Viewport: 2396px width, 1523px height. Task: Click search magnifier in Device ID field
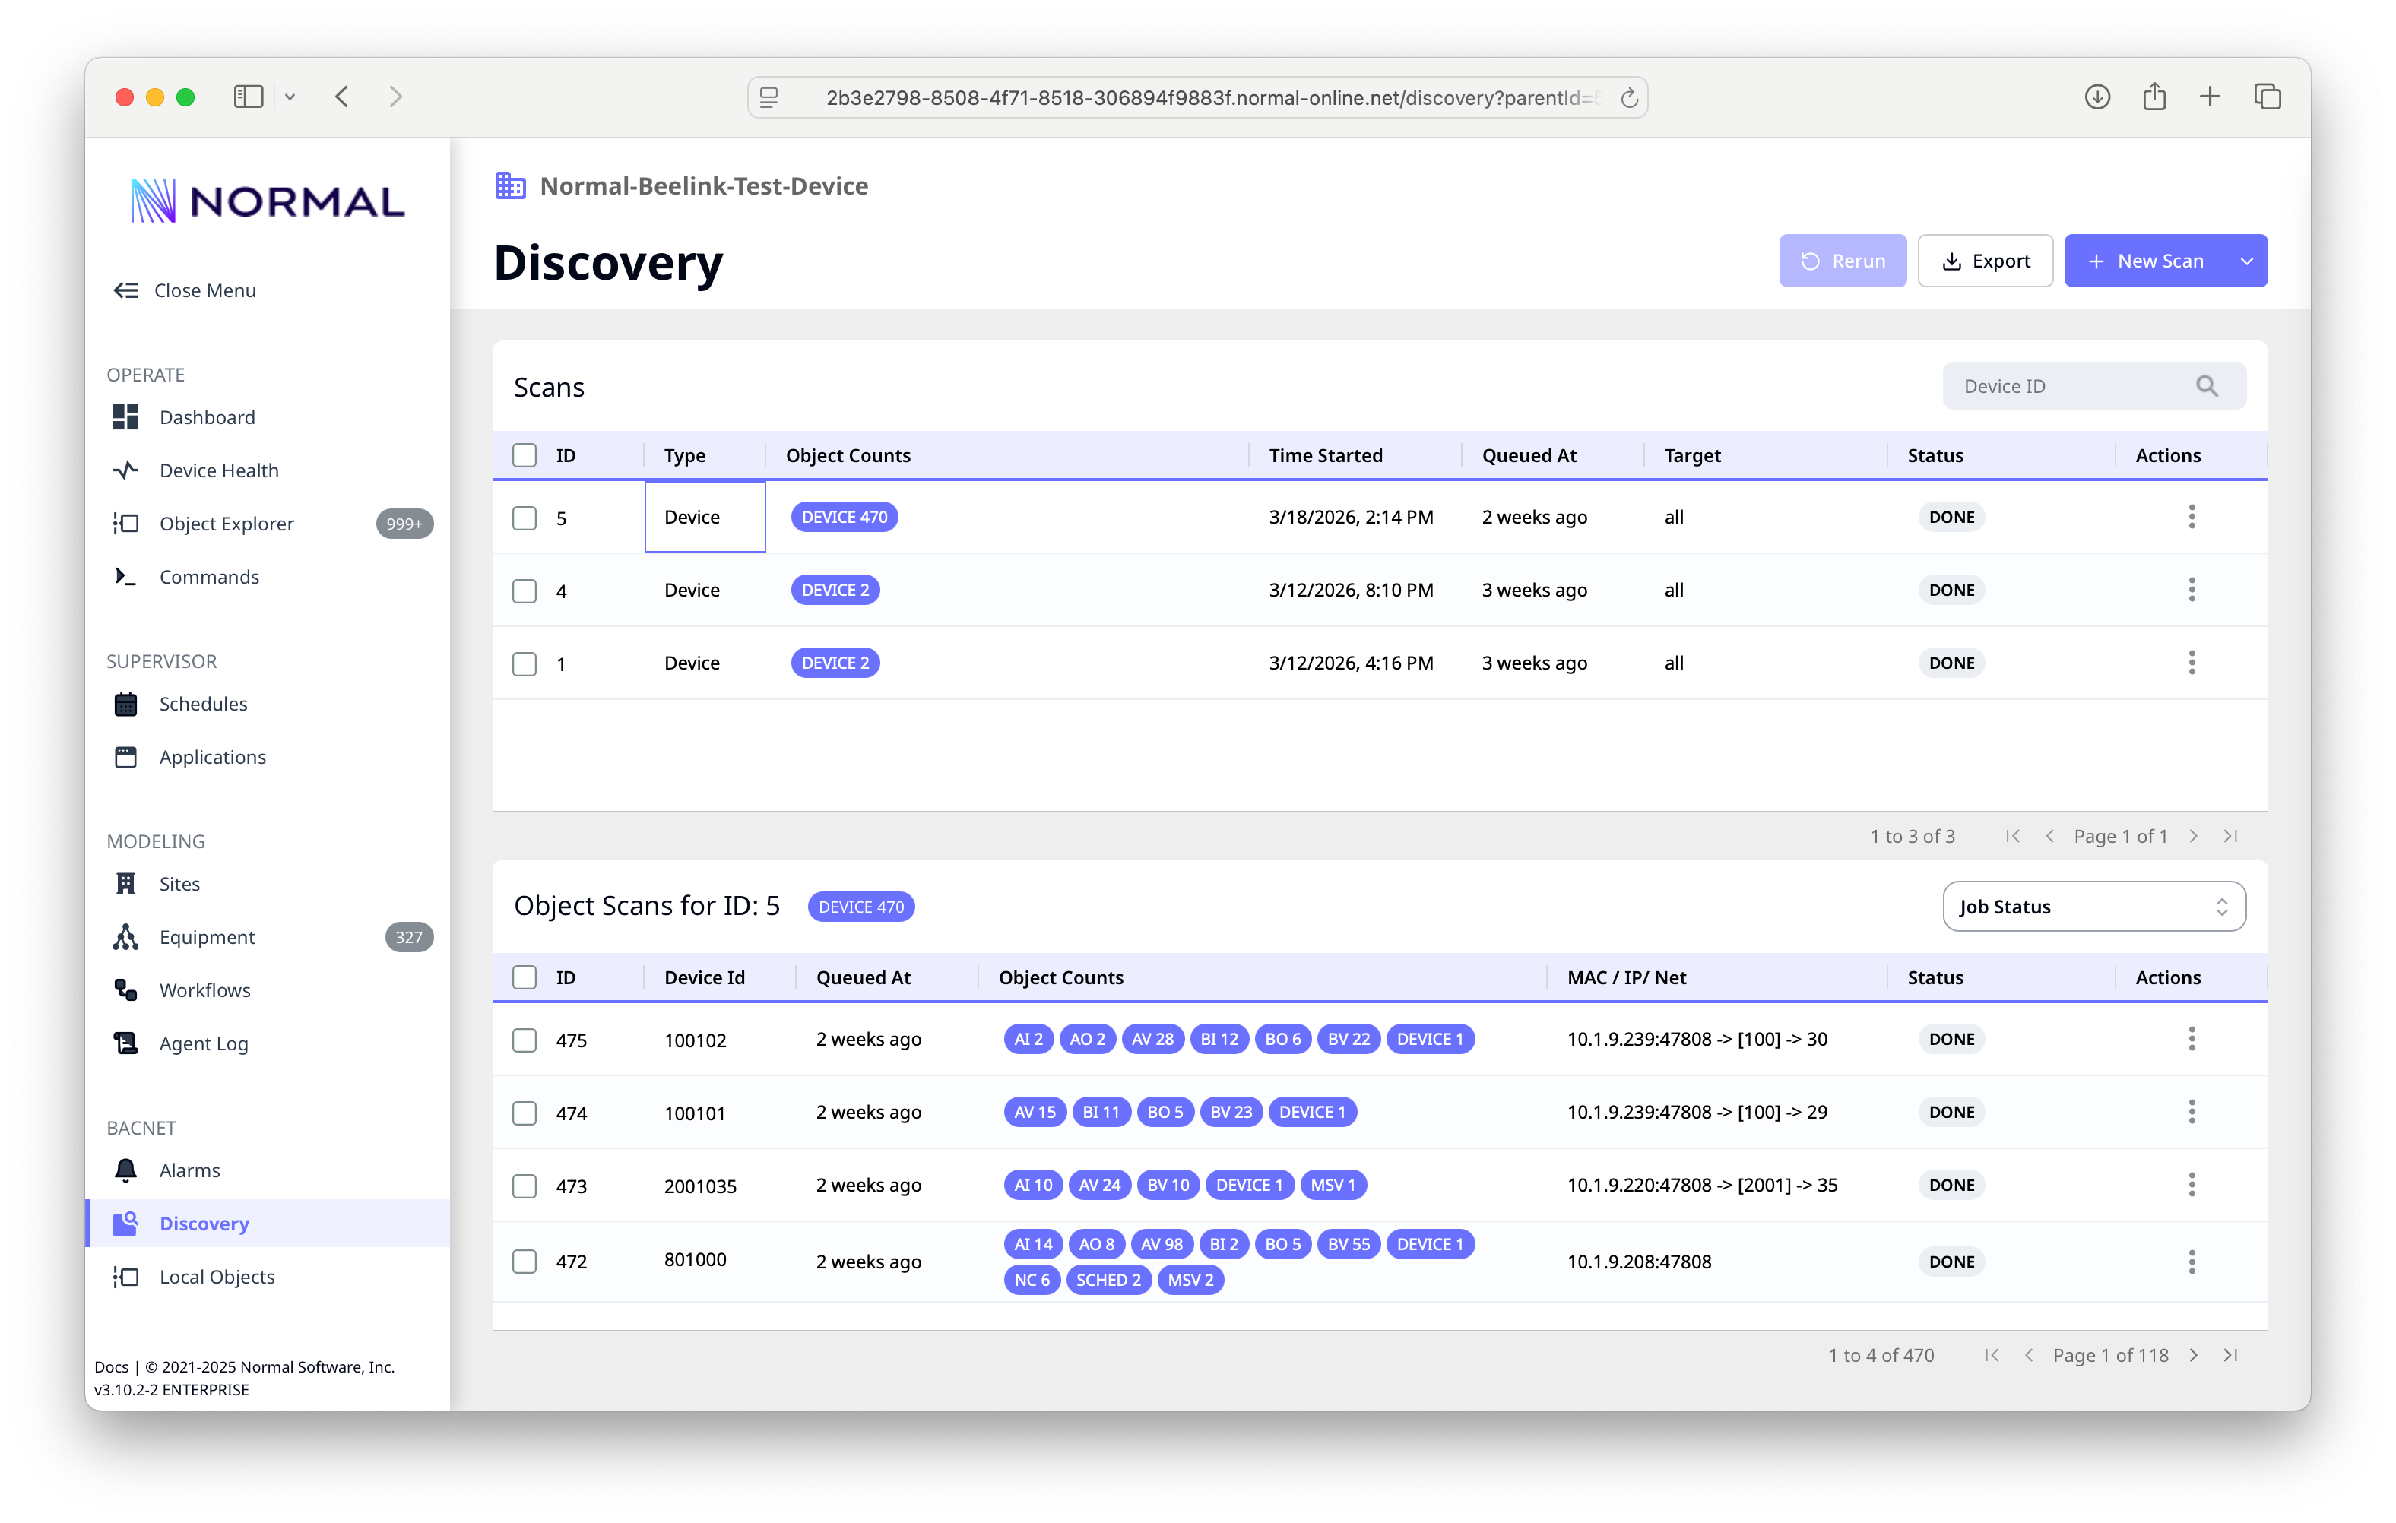tap(2206, 386)
